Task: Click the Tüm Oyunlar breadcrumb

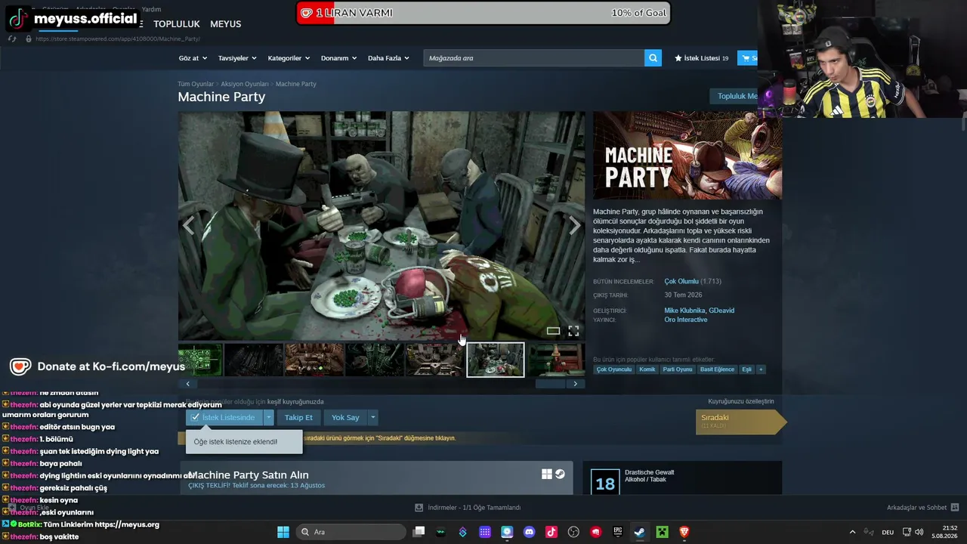Action: [196, 84]
